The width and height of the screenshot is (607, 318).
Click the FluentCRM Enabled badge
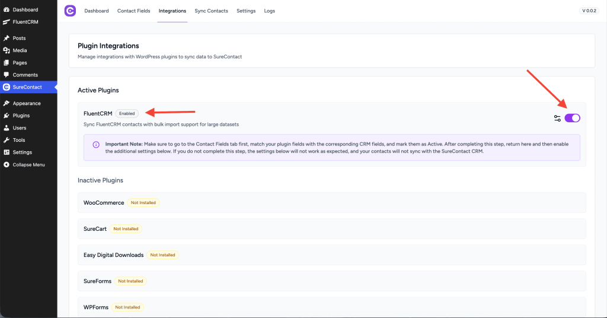pyautogui.click(x=127, y=113)
